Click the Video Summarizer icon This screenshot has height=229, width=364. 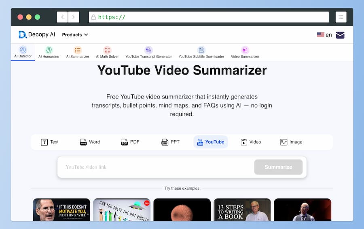point(245,50)
